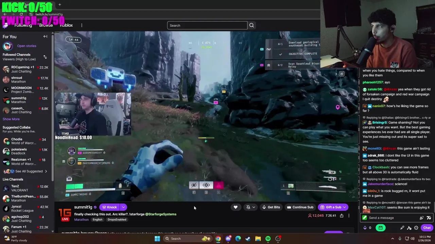Click the purple Chat send button
This screenshot has width=435, height=244.
pyautogui.click(x=427, y=228)
